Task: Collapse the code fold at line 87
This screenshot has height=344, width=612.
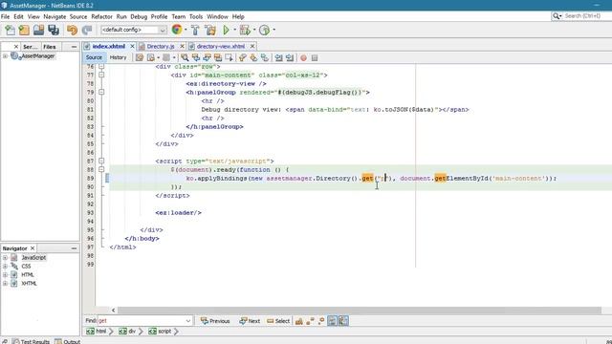Action: [x=101, y=161]
